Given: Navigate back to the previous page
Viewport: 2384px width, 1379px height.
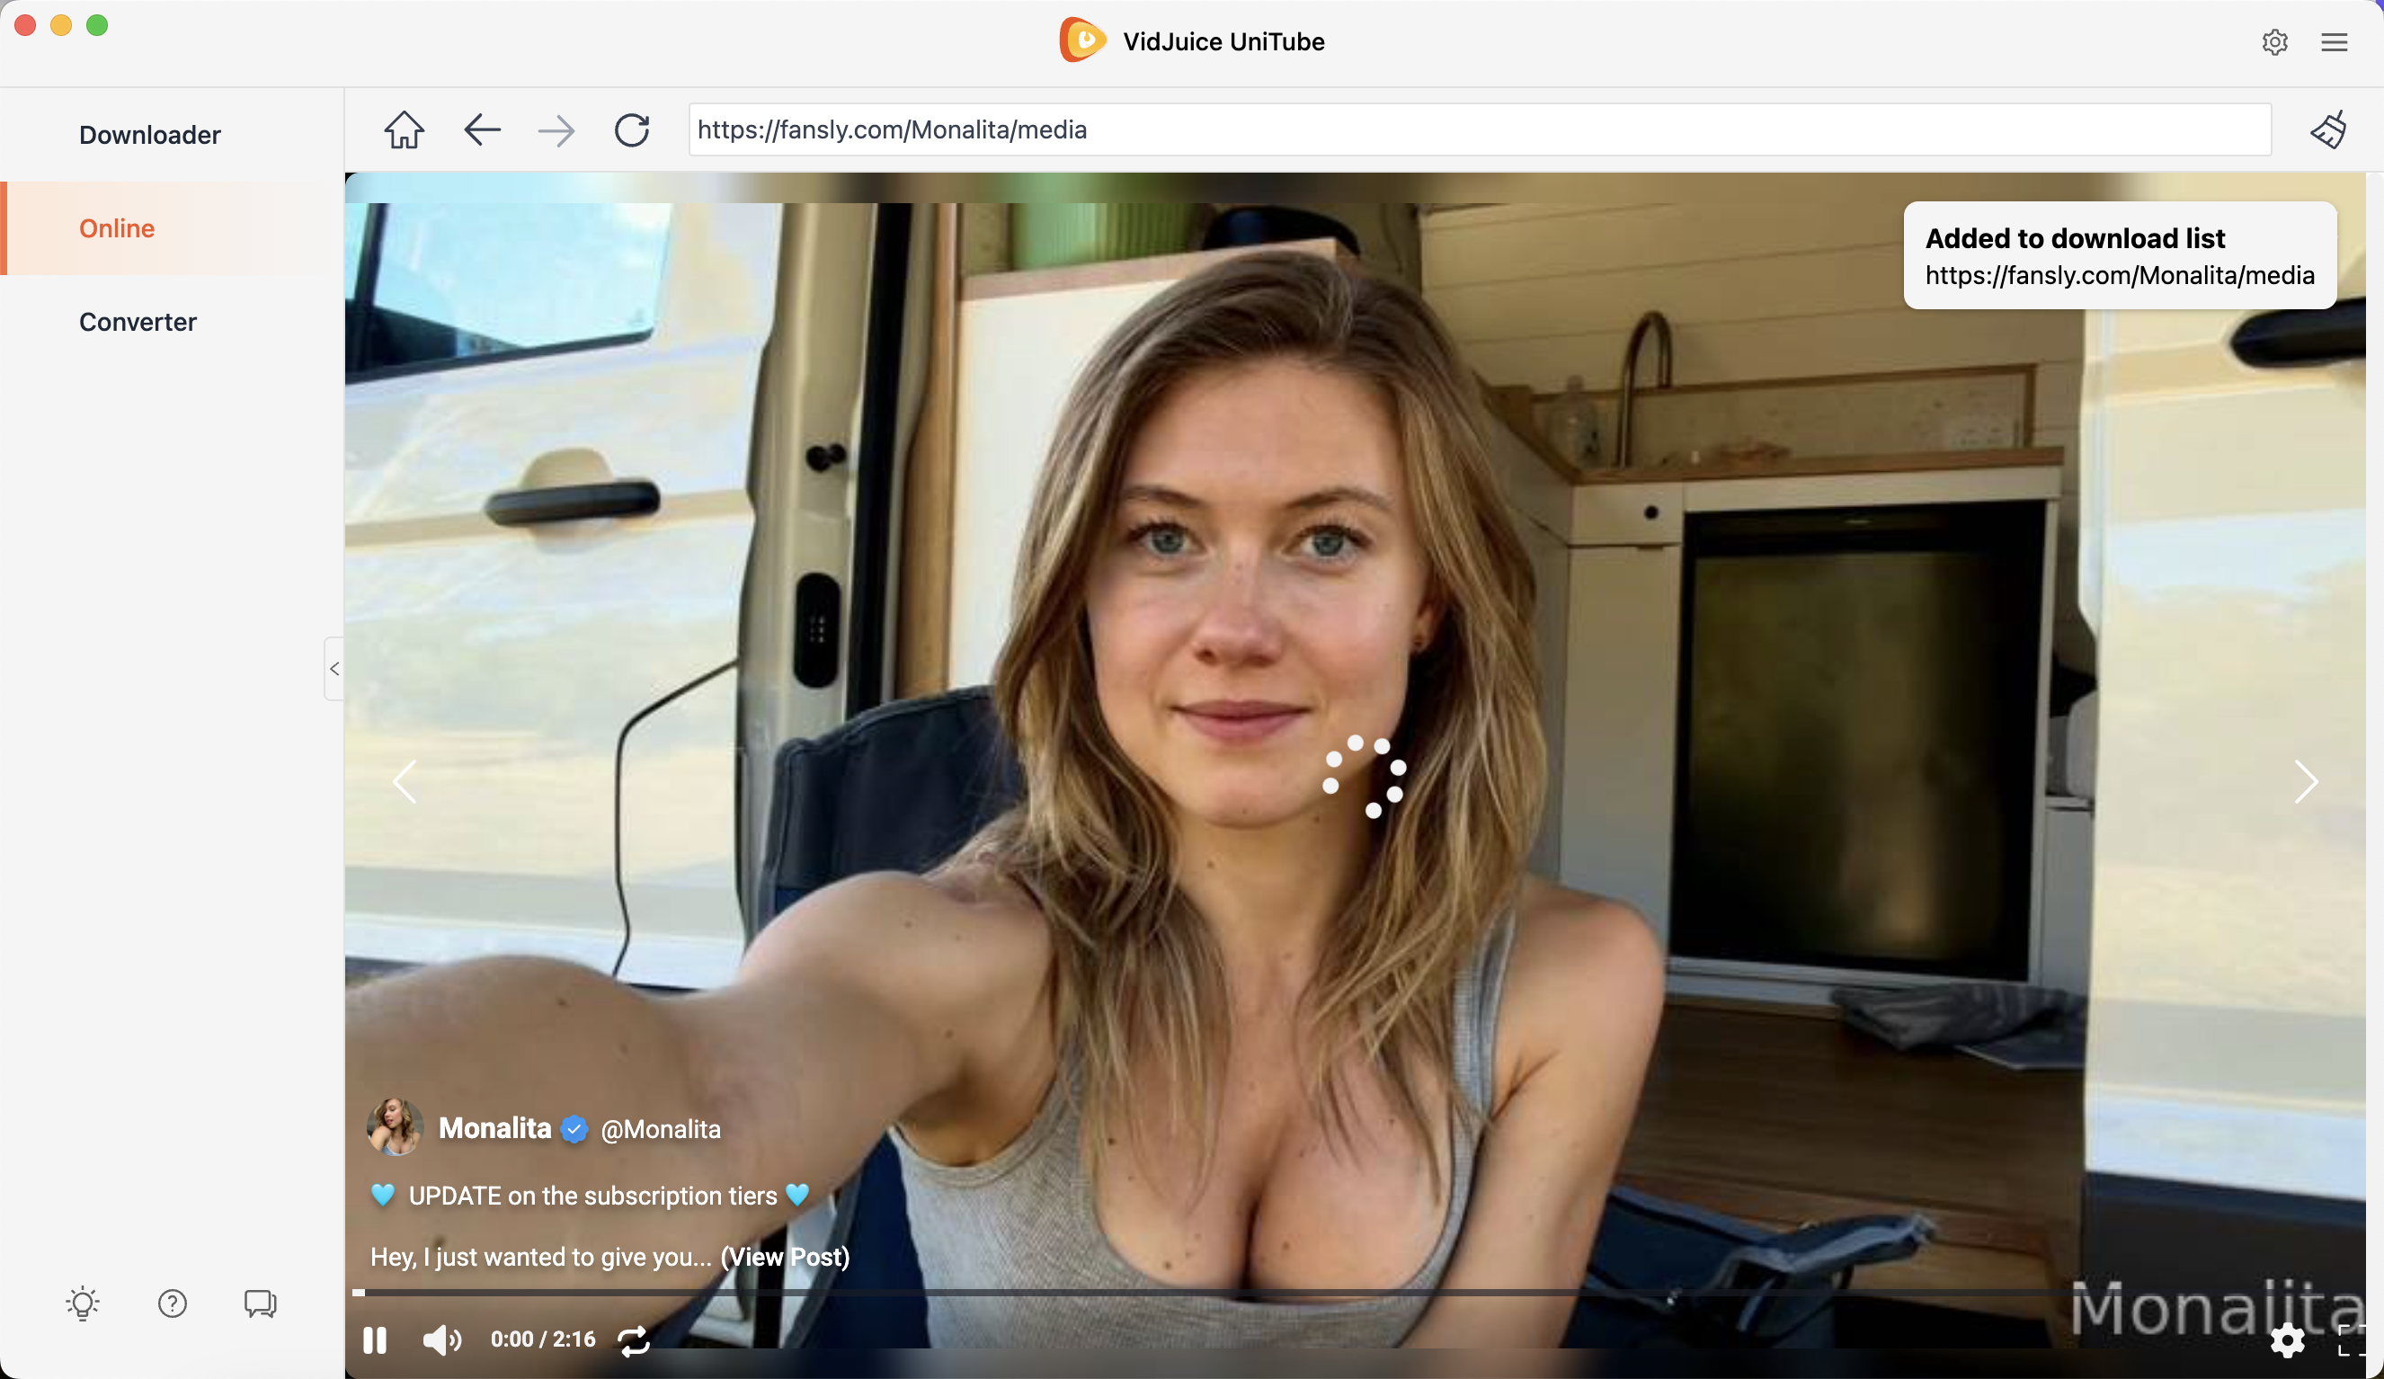Looking at the screenshot, I should pyautogui.click(x=482, y=130).
